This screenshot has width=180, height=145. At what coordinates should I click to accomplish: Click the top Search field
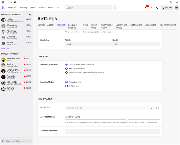point(89,8)
